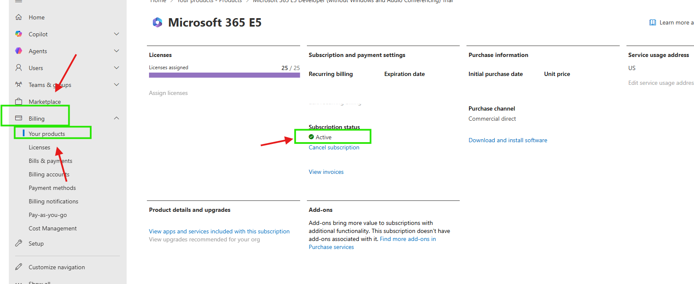This screenshot has height=284, width=694.
Task: Click Learn more link at top right
Action: point(677,22)
